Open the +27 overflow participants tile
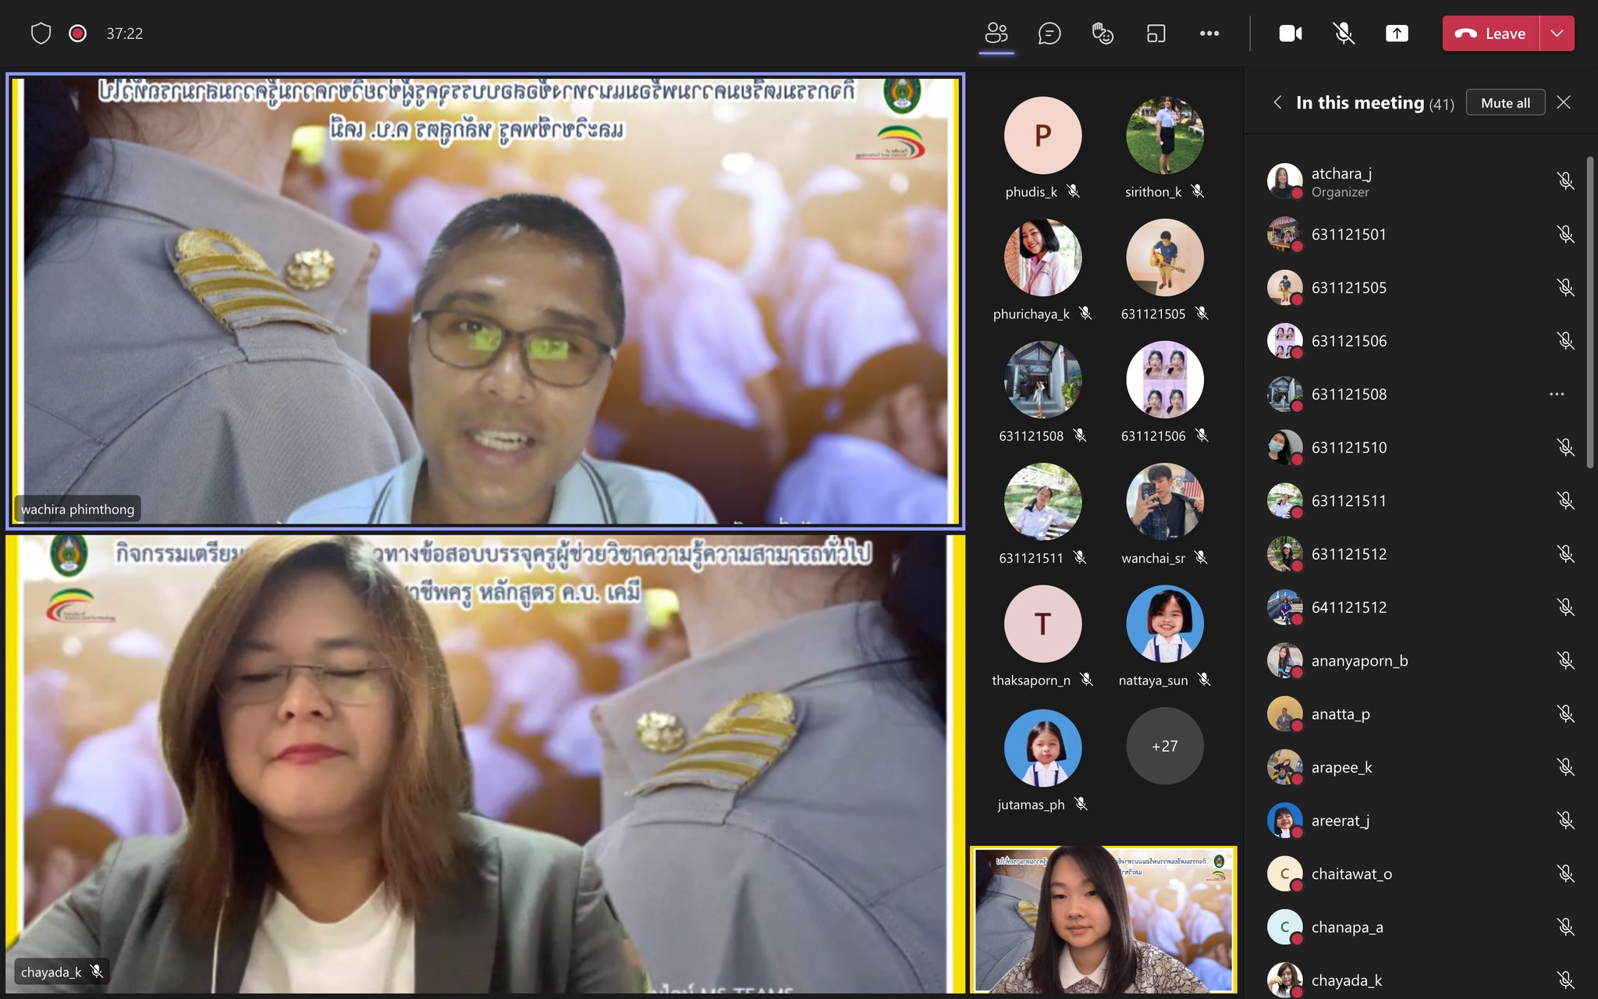The image size is (1598, 999). tap(1164, 746)
